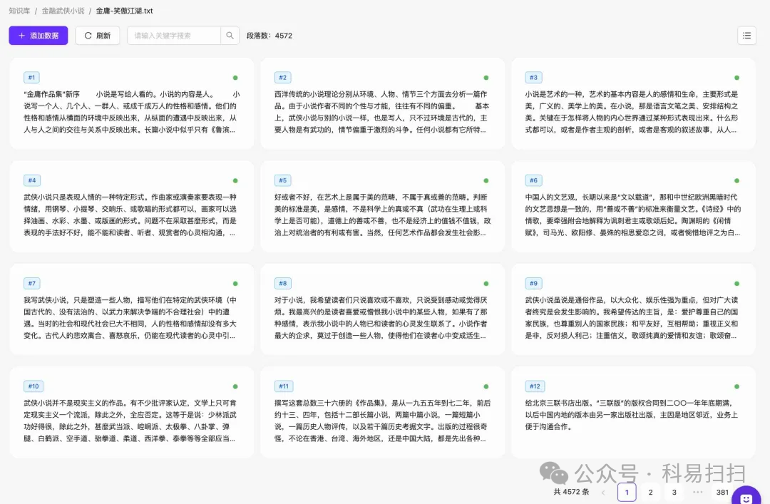The height and width of the screenshot is (504, 770).
Task: Jump to last page 381
Action: (x=722, y=492)
